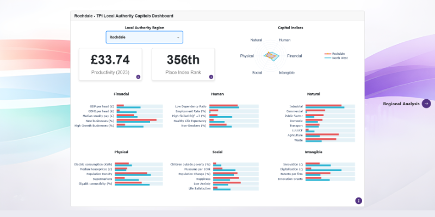Click the Capital Indices radar chart
This screenshot has width=435, height=217.
coord(271,56)
